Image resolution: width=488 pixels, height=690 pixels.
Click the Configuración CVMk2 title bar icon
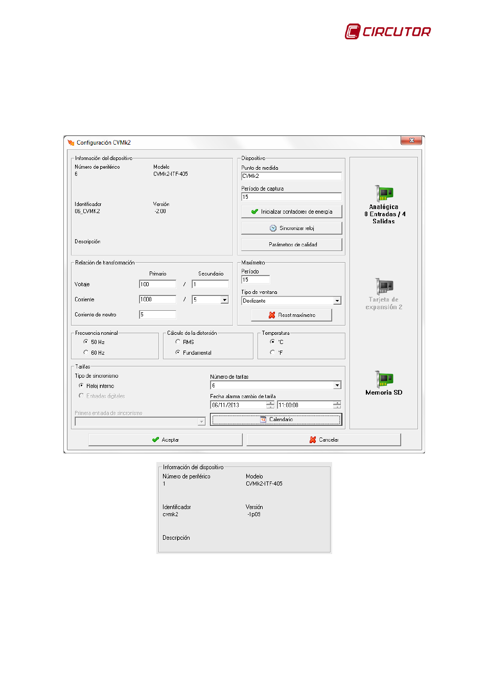point(71,143)
